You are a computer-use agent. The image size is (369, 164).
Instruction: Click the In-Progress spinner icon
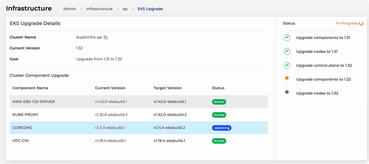(x=361, y=23)
